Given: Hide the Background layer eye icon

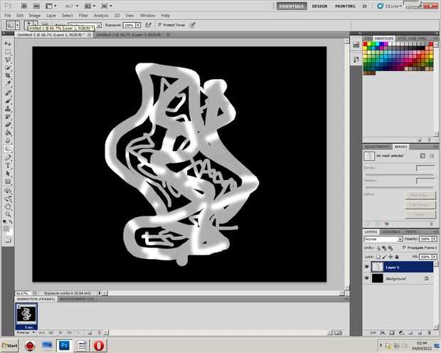Looking at the screenshot, I should point(367,278).
